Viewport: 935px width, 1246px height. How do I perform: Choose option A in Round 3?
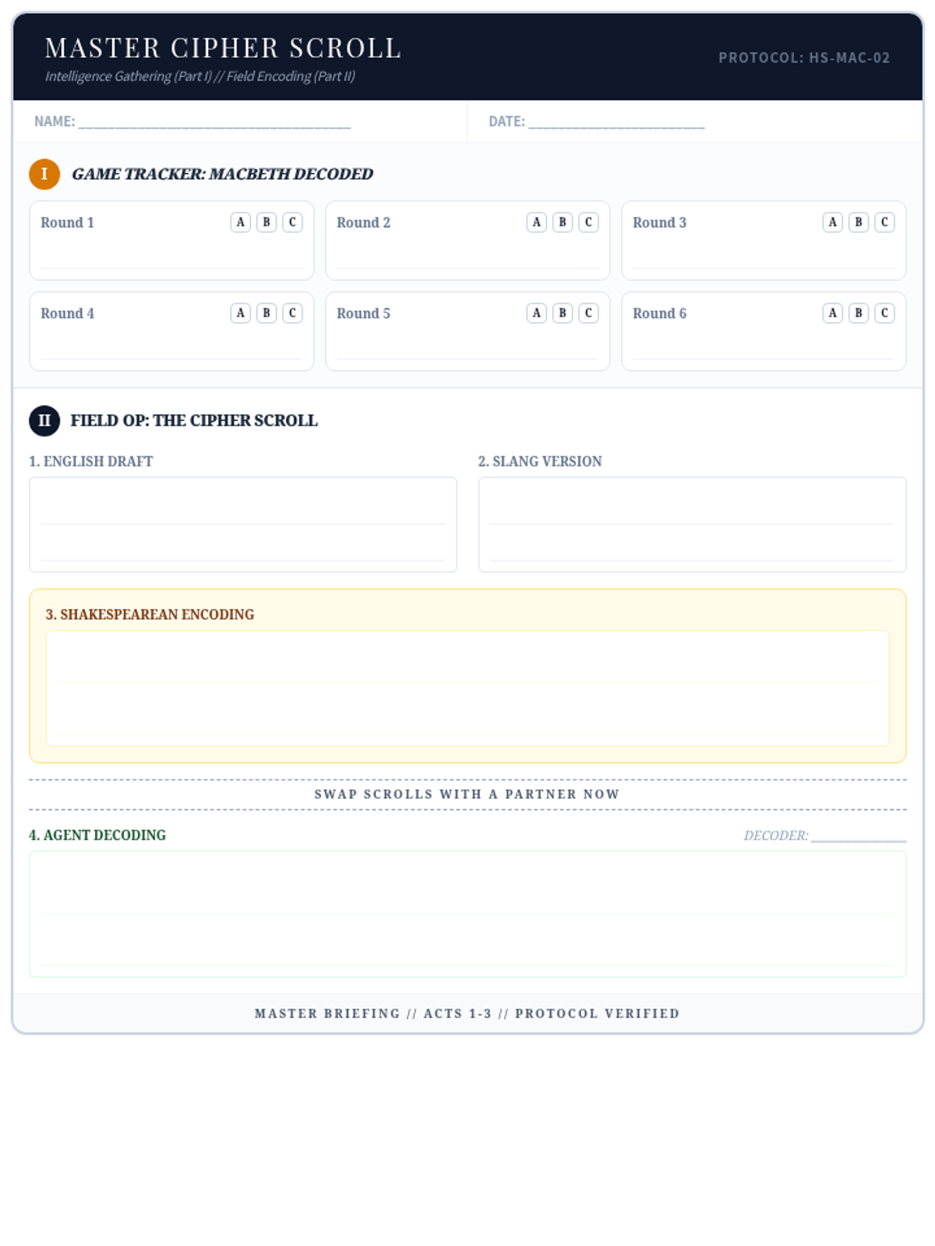coord(832,222)
